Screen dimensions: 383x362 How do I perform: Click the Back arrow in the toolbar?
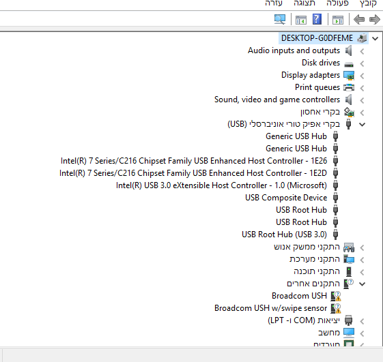(359, 19)
